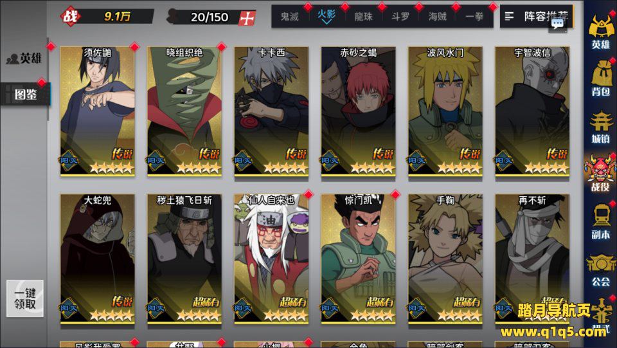
Task: Open the 英雄 helmet icon in right sidebar
Action: click(x=600, y=32)
